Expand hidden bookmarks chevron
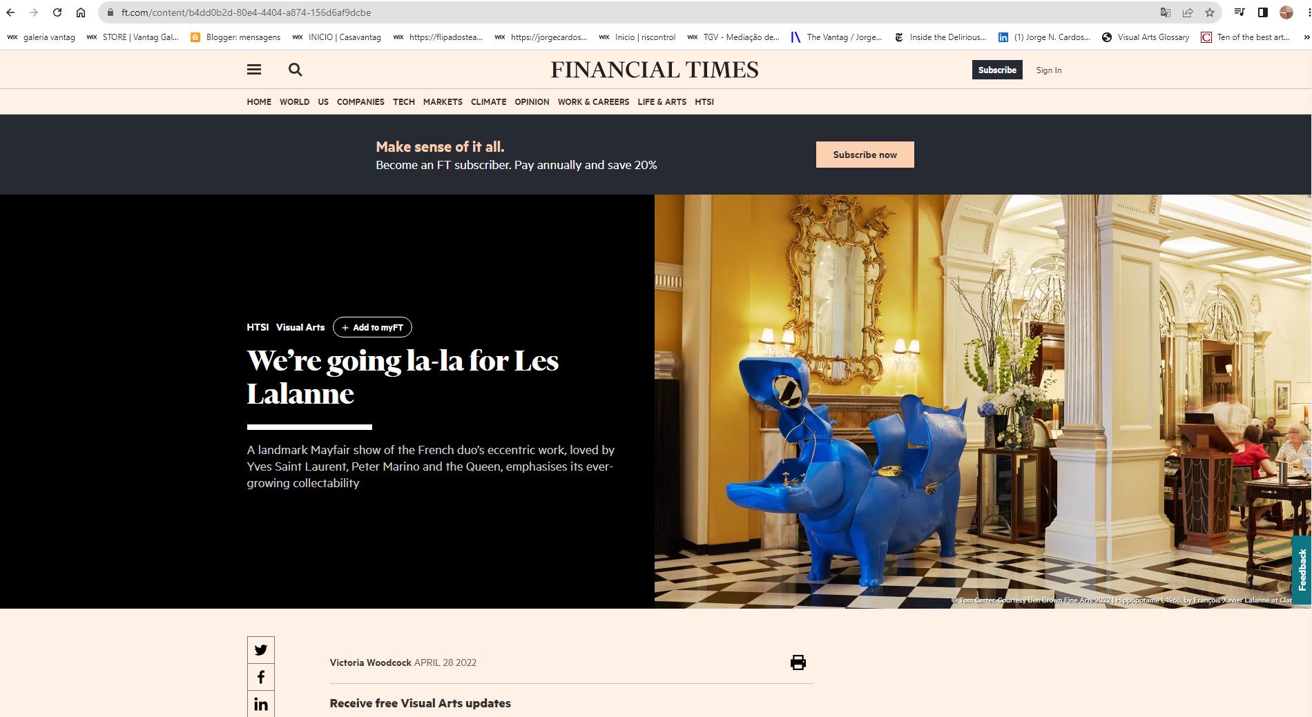The height and width of the screenshot is (717, 1312). point(1304,37)
